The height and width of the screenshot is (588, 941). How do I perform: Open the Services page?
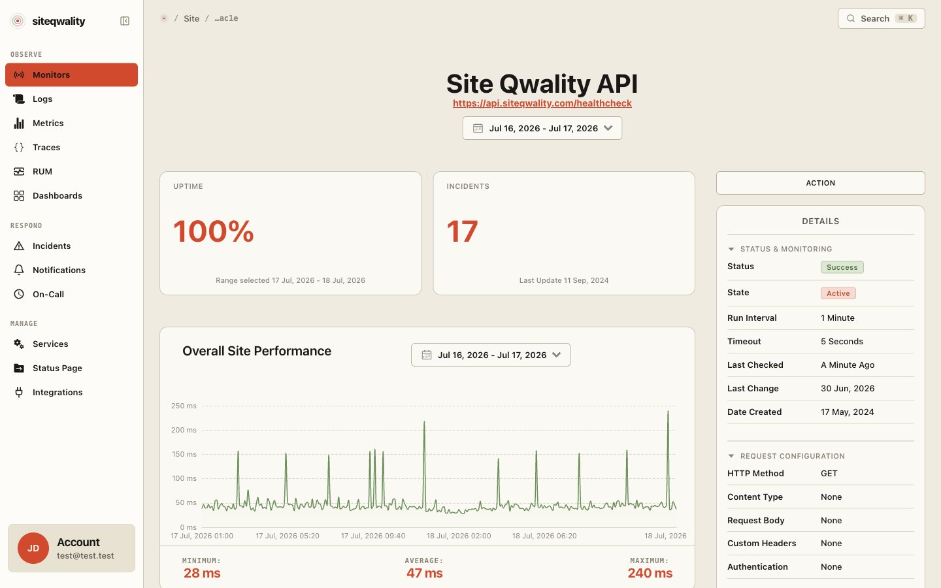71,344
